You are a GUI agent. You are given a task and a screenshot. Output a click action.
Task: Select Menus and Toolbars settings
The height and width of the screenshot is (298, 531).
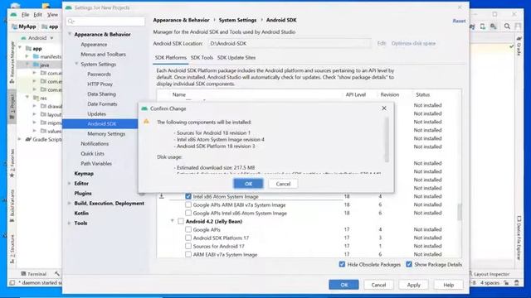pyautogui.click(x=103, y=54)
